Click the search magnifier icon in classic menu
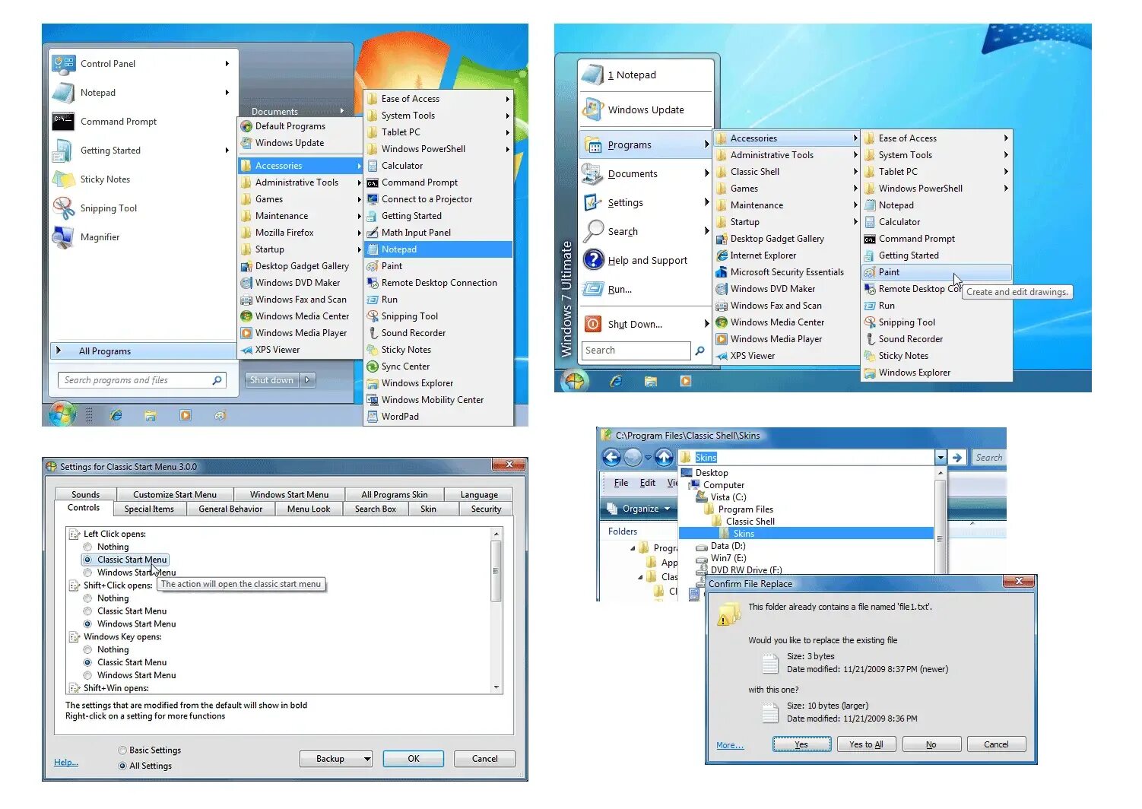The height and width of the screenshot is (809, 1142). tap(700, 351)
